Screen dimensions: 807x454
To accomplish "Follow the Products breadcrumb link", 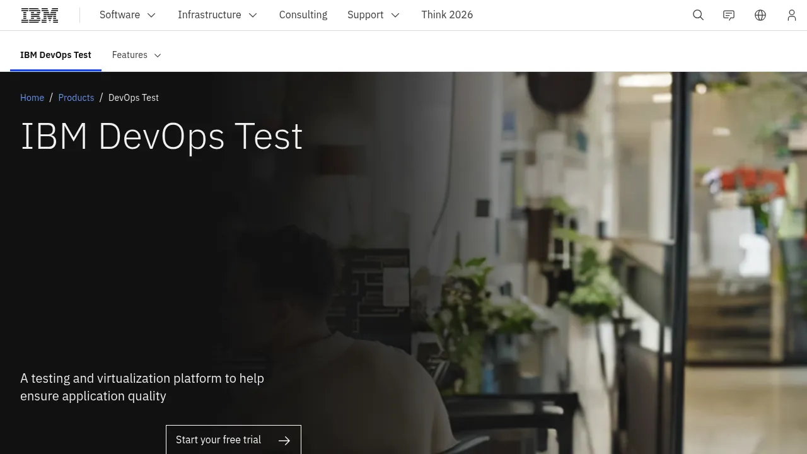I will tap(76, 98).
